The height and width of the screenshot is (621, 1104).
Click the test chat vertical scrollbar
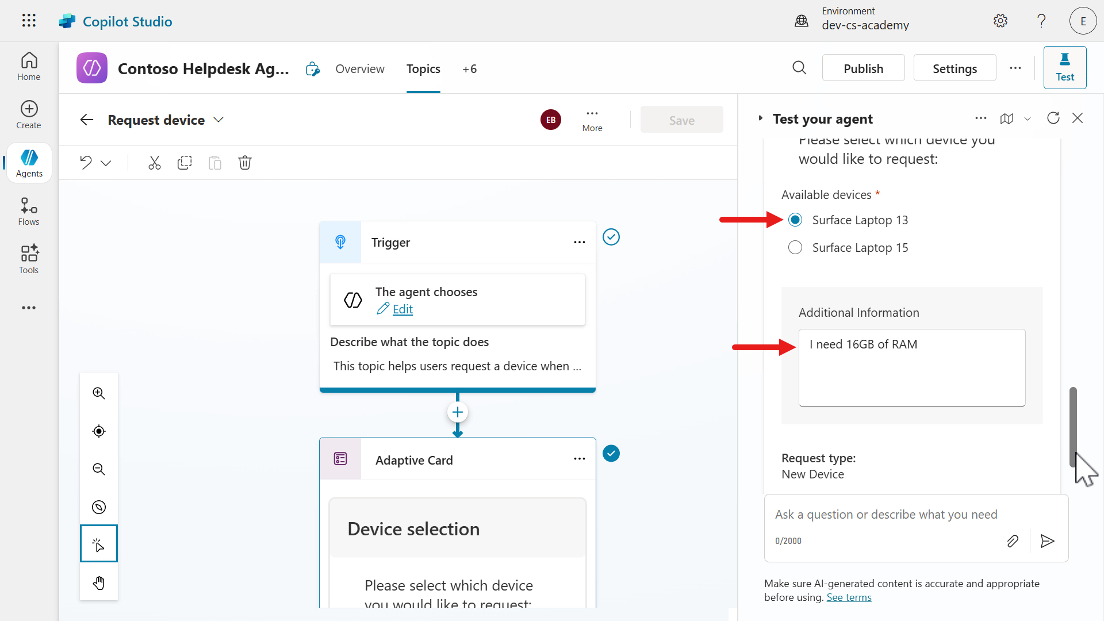[x=1072, y=425]
